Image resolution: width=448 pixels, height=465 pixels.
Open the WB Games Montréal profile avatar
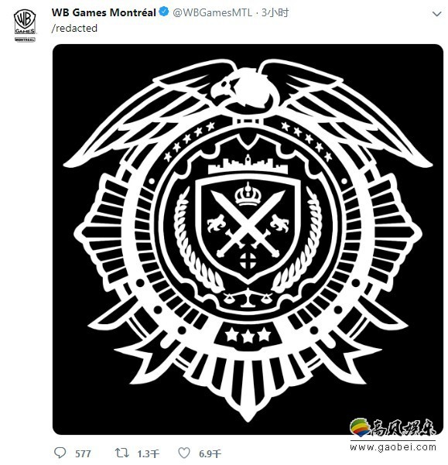(x=25, y=26)
